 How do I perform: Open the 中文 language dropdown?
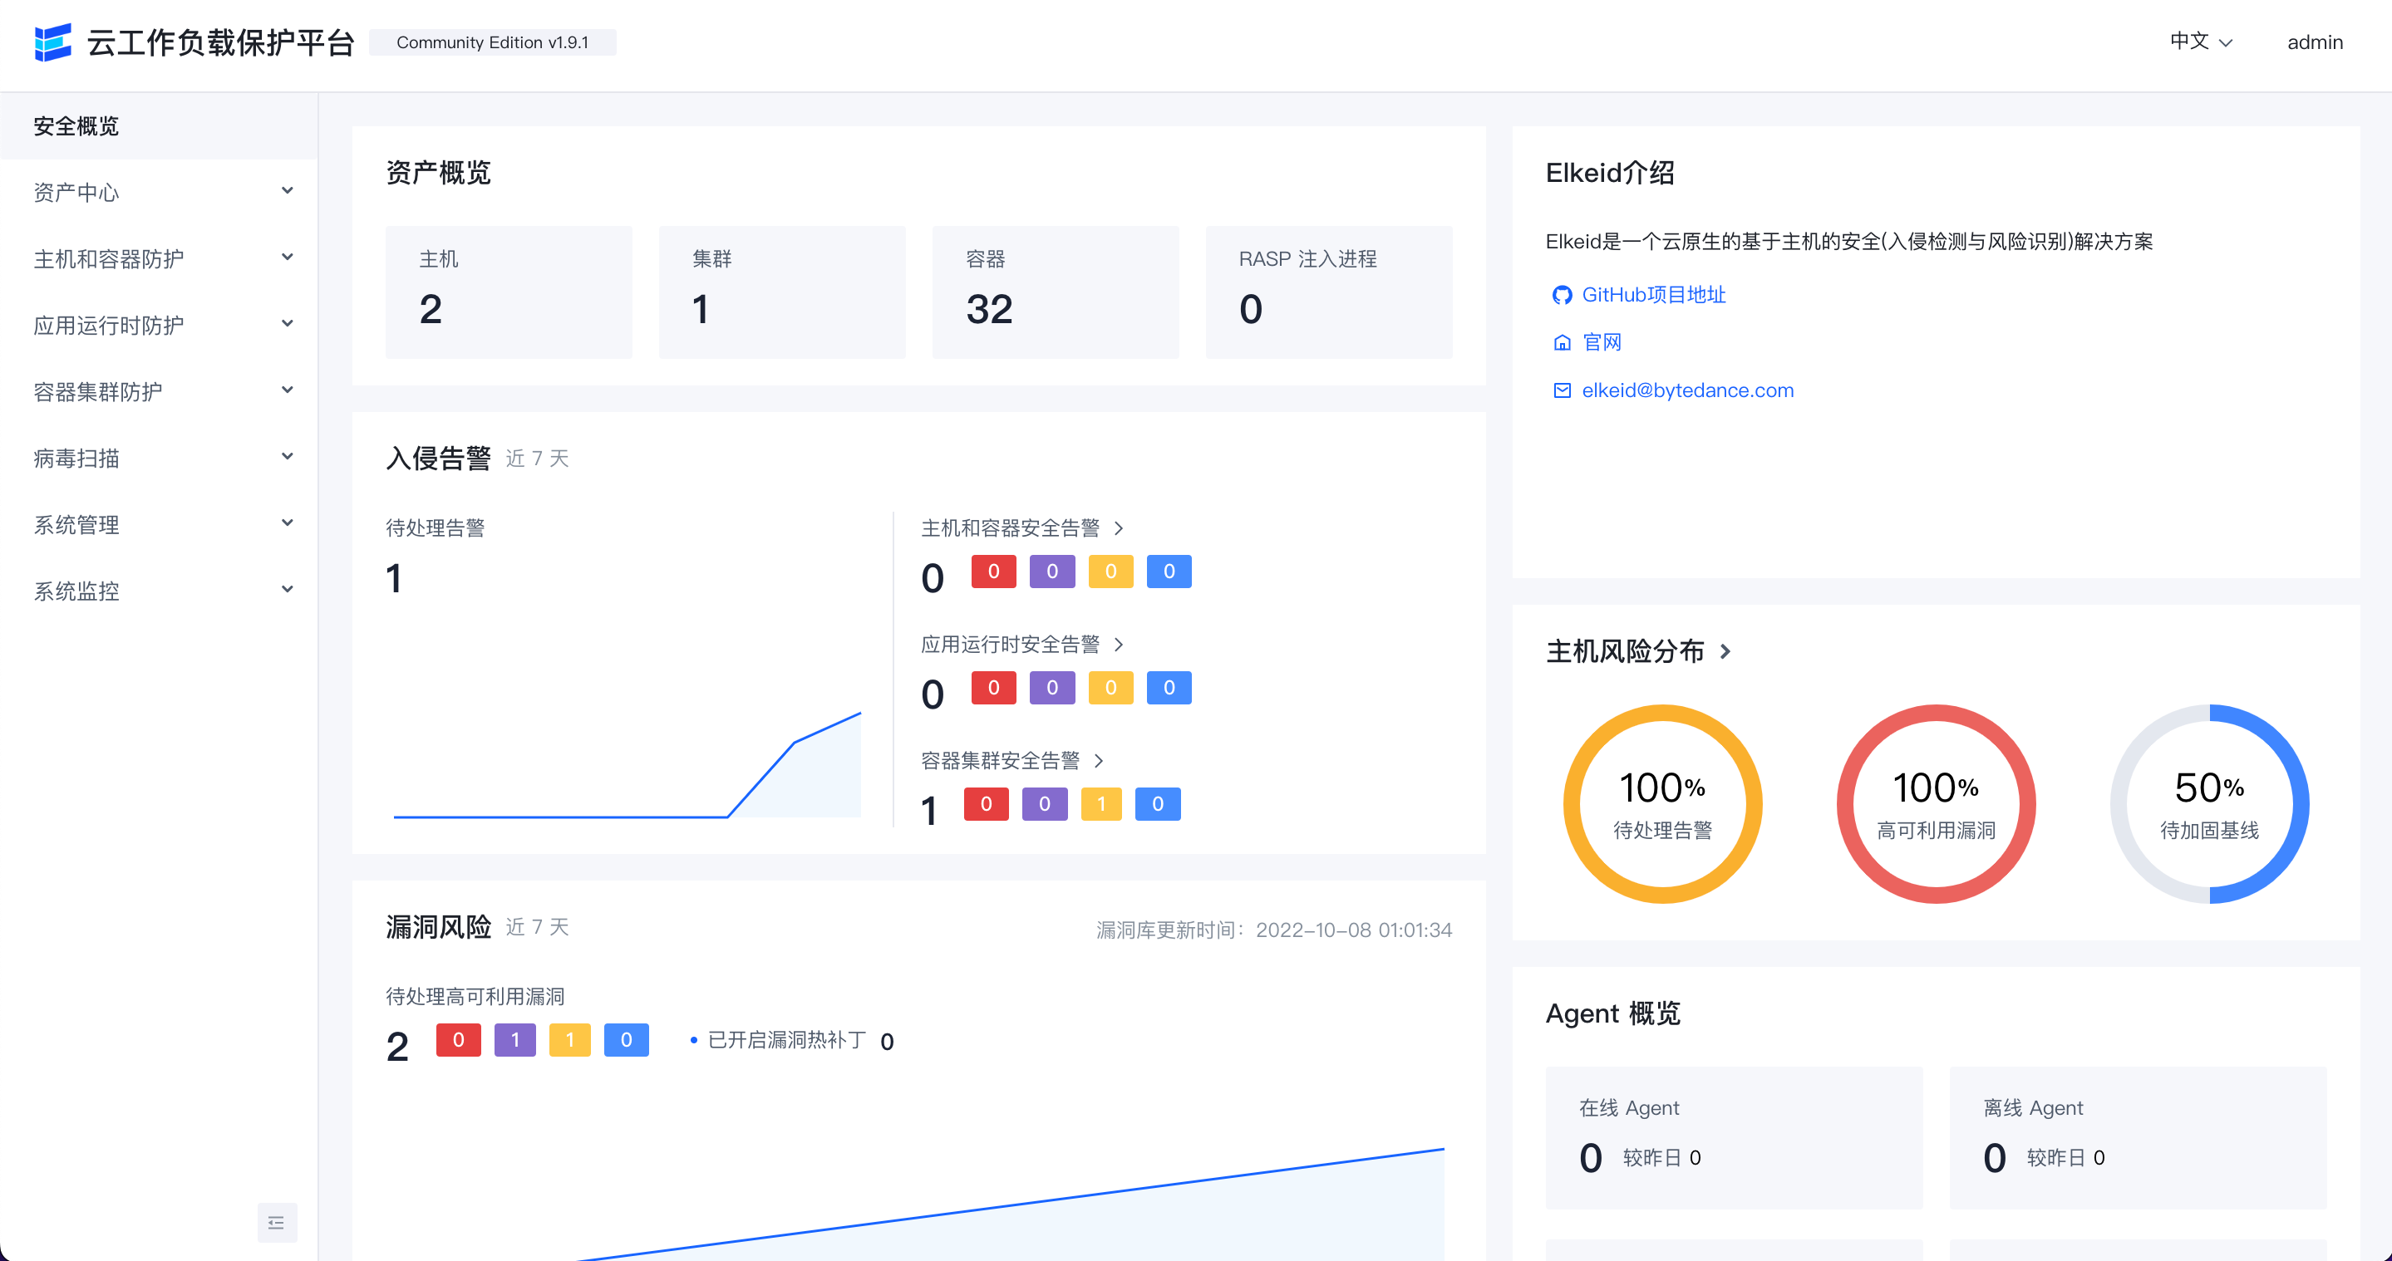click(x=2201, y=42)
